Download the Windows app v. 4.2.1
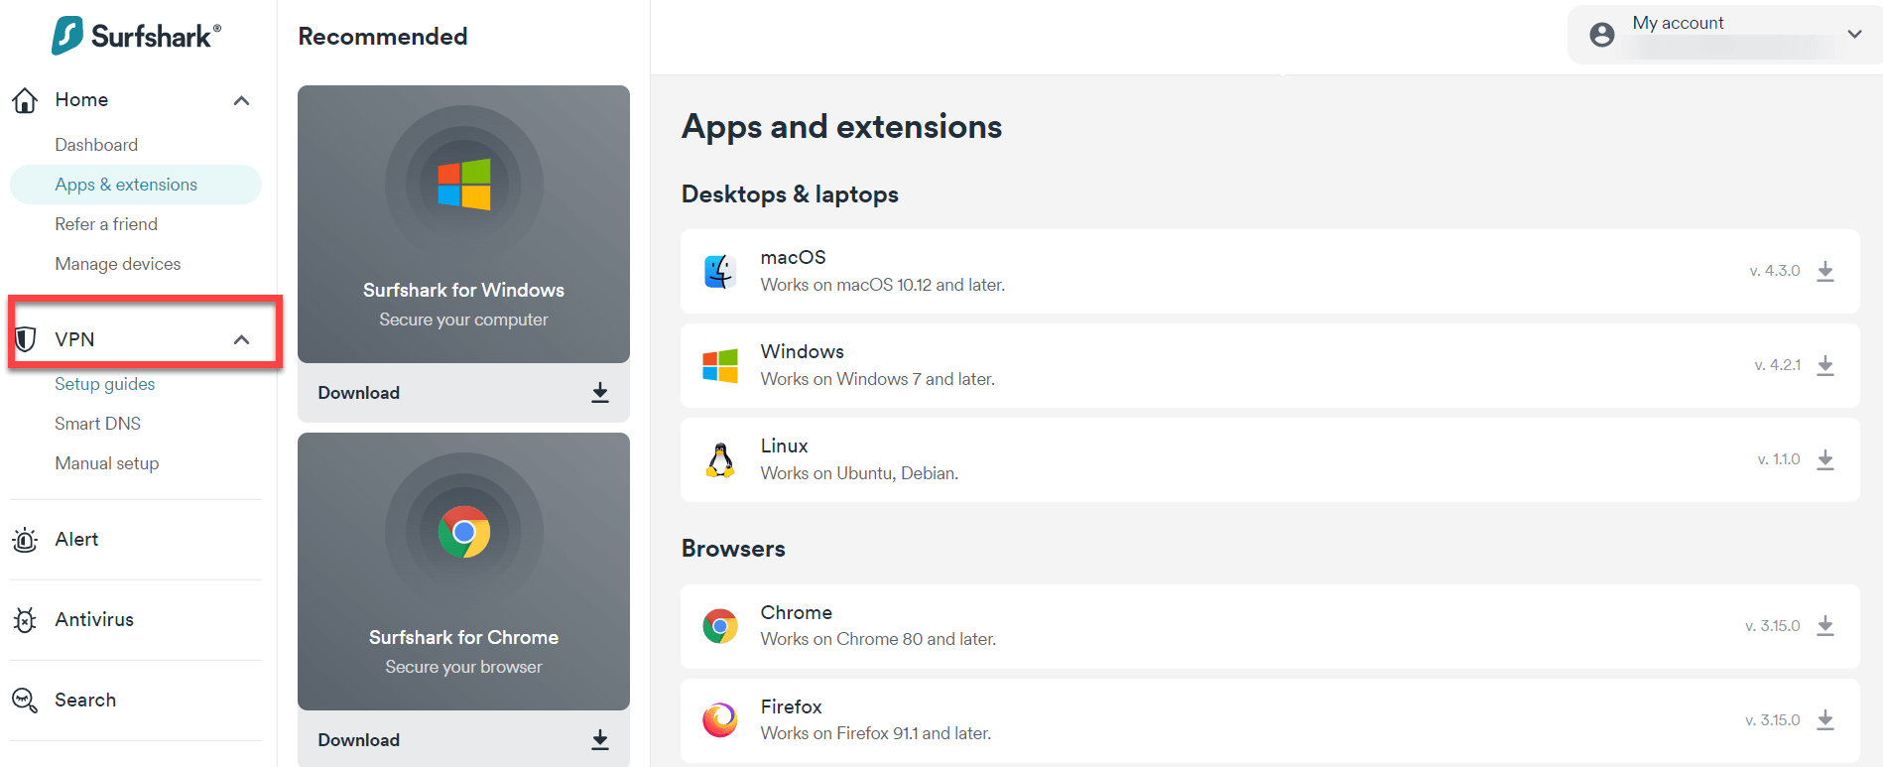 pyautogui.click(x=1824, y=365)
